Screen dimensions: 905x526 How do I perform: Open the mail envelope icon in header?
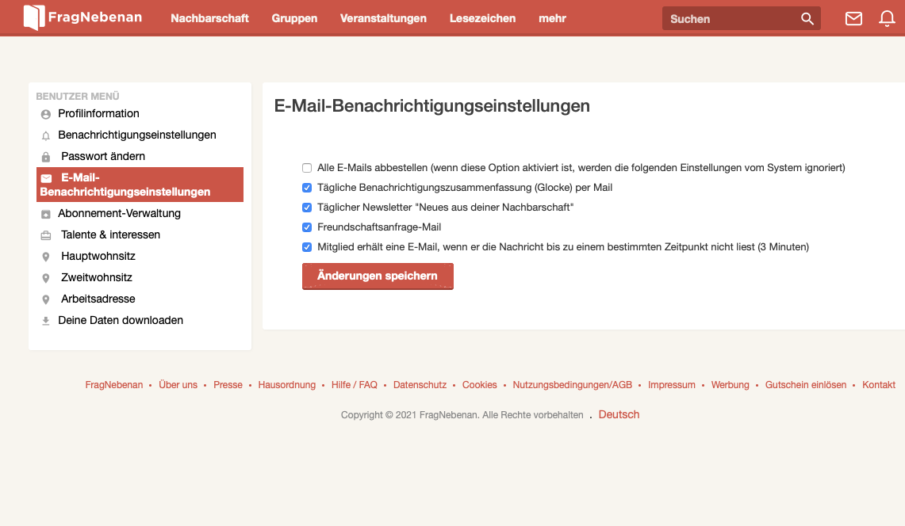tap(853, 18)
